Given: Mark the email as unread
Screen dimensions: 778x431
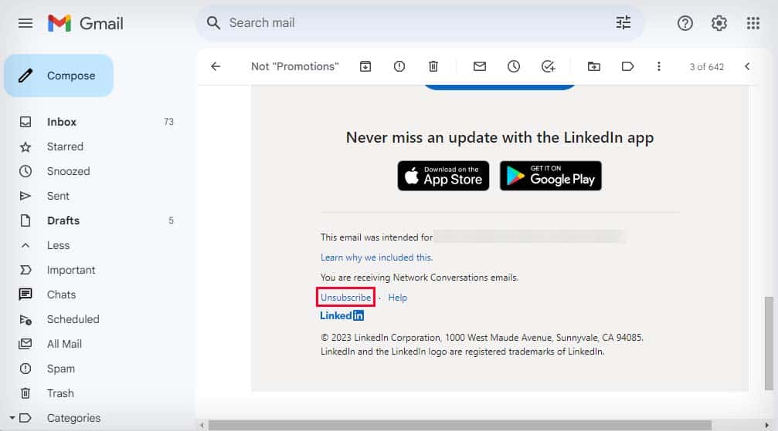Looking at the screenshot, I should click(479, 66).
